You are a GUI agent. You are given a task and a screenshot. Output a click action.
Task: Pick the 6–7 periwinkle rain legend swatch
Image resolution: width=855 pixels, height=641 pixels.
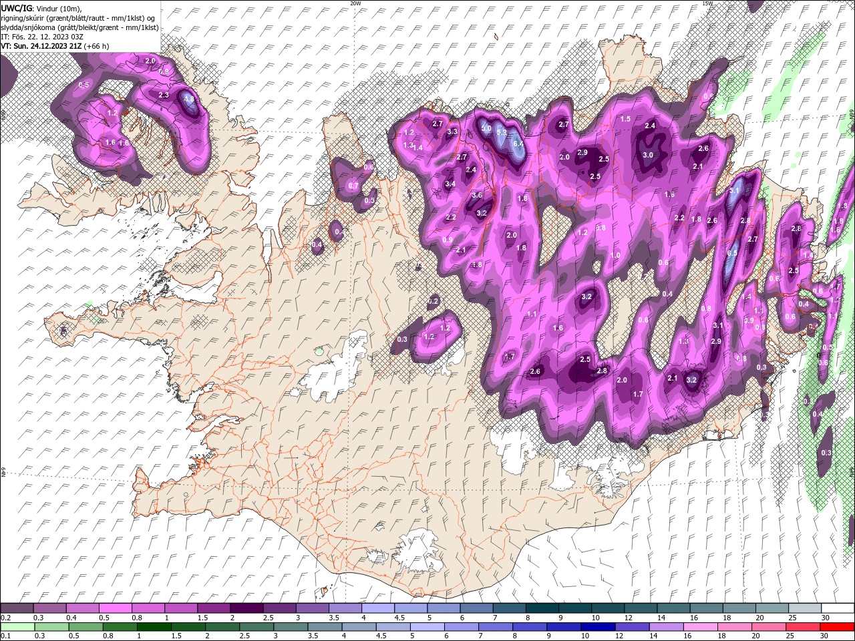pos(462,626)
